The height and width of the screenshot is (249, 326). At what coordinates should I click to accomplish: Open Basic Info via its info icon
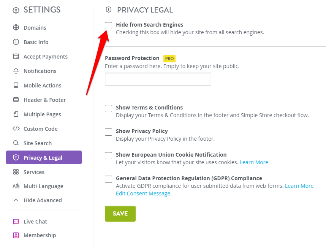pyautogui.click(x=16, y=42)
